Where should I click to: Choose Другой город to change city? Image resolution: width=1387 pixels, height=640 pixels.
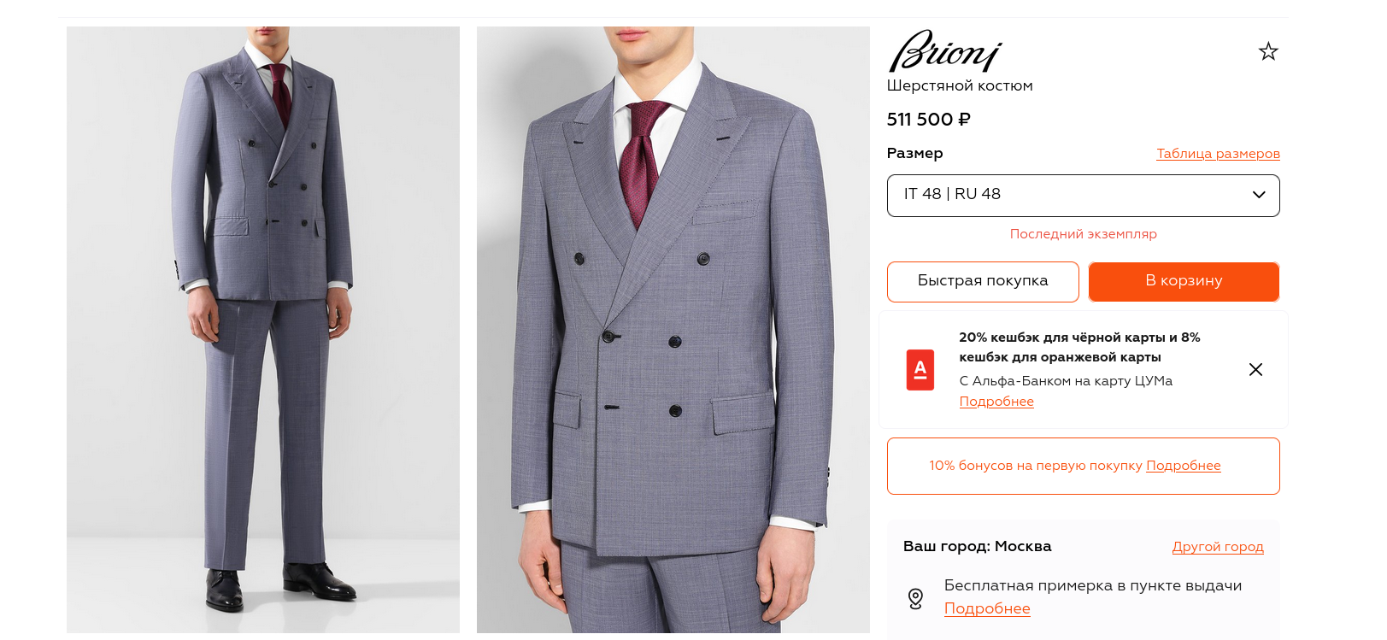point(1218,547)
